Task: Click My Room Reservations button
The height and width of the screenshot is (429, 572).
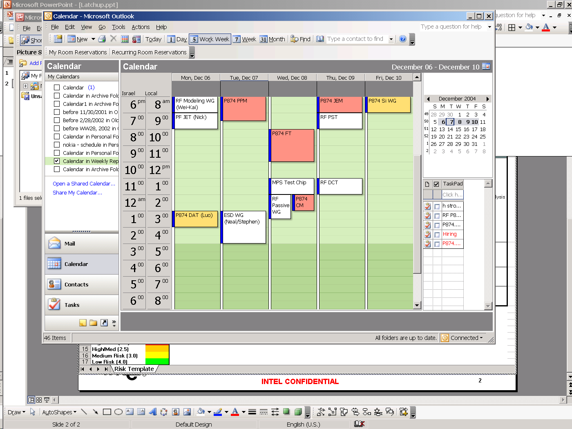Action: pyautogui.click(x=78, y=52)
